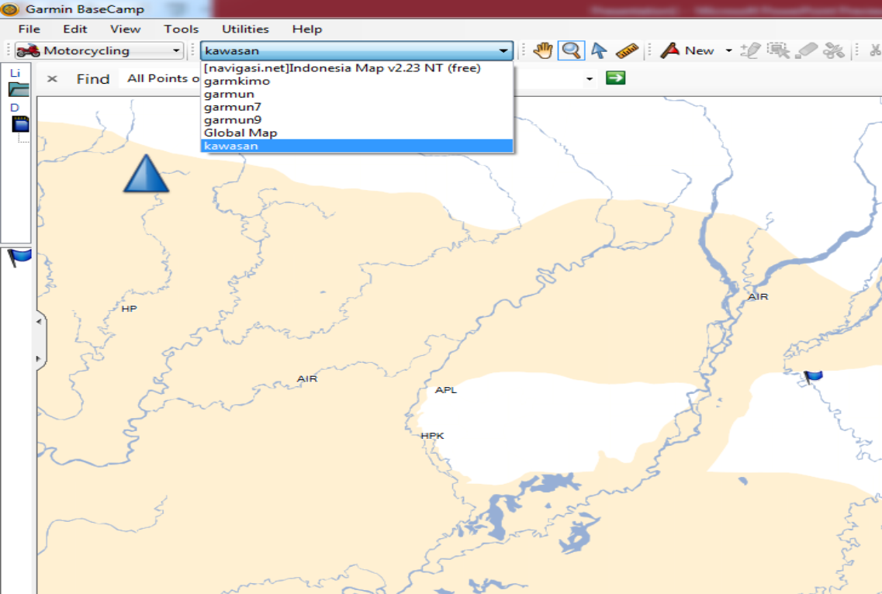This screenshot has width=882, height=594.
Task: Click the APL map label
Action: tap(446, 390)
